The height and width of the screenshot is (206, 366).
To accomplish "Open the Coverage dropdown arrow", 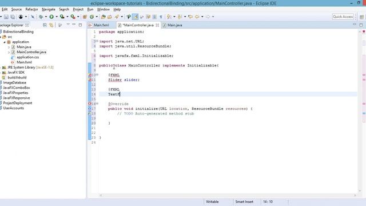I will (67, 17).
